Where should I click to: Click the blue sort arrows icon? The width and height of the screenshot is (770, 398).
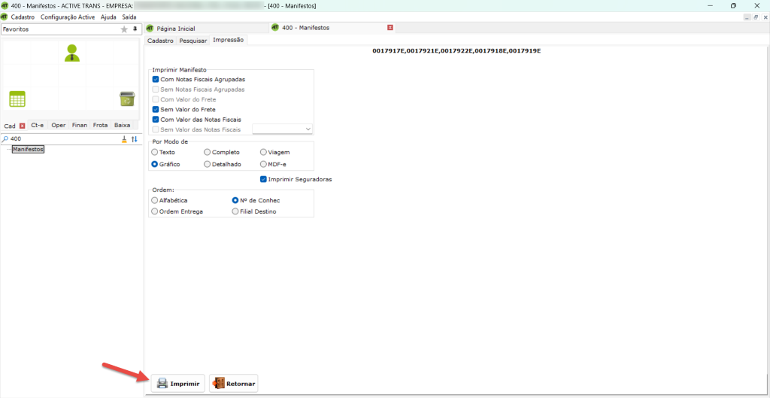(135, 139)
